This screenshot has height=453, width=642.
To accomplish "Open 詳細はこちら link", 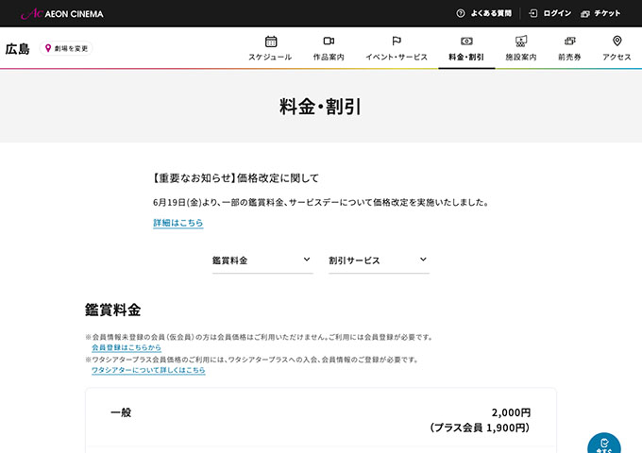I will pos(178,223).
